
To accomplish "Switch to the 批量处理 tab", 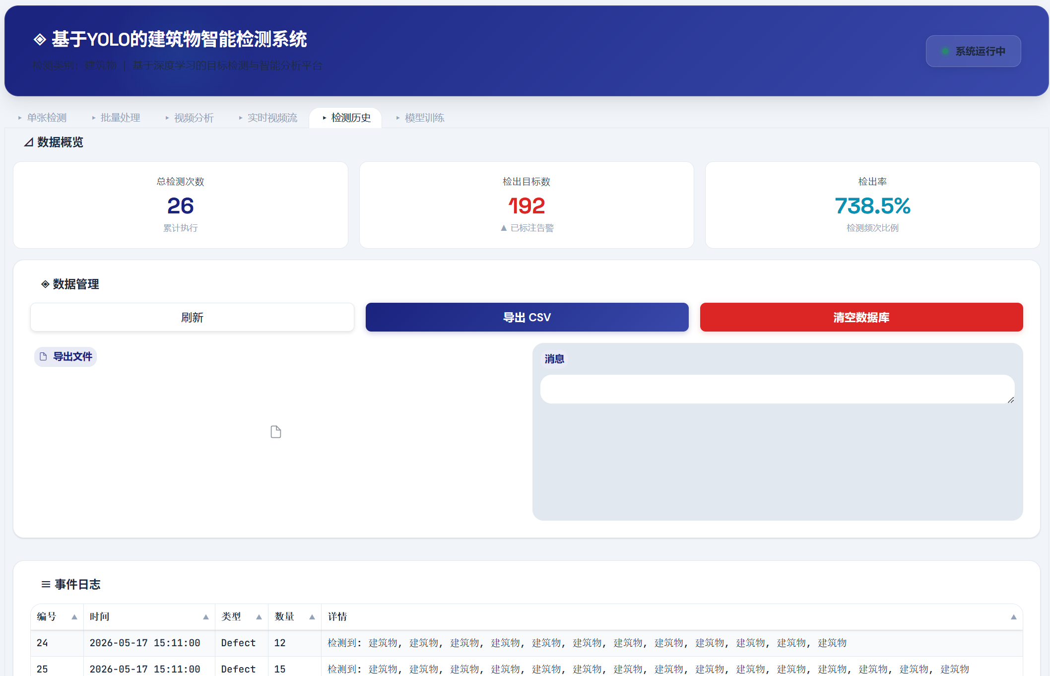I will (116, 118).
